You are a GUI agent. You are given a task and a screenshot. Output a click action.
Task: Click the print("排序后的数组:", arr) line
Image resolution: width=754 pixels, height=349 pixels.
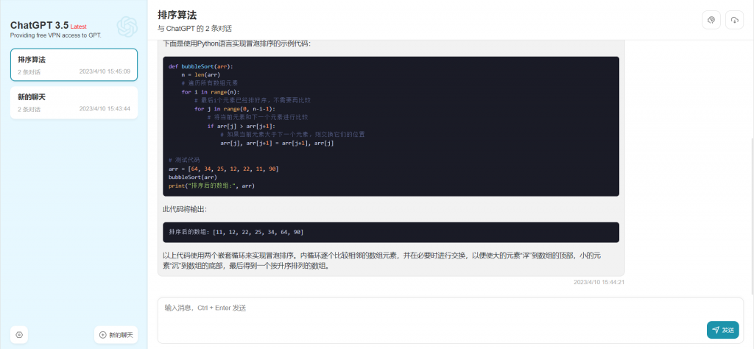click(x=211, y=186)
